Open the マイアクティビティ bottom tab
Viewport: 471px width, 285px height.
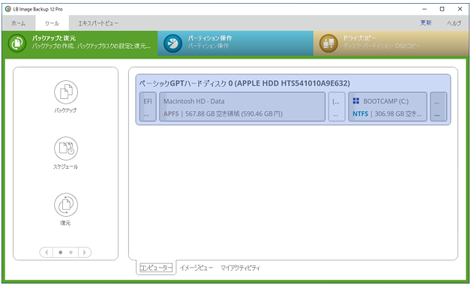pos(240,268)
